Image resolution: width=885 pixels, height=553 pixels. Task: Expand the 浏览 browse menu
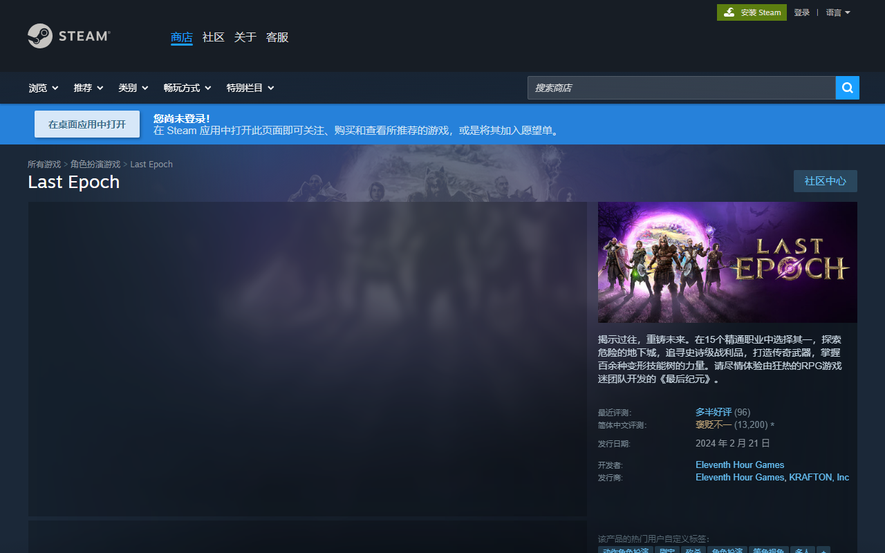[44, 88]
